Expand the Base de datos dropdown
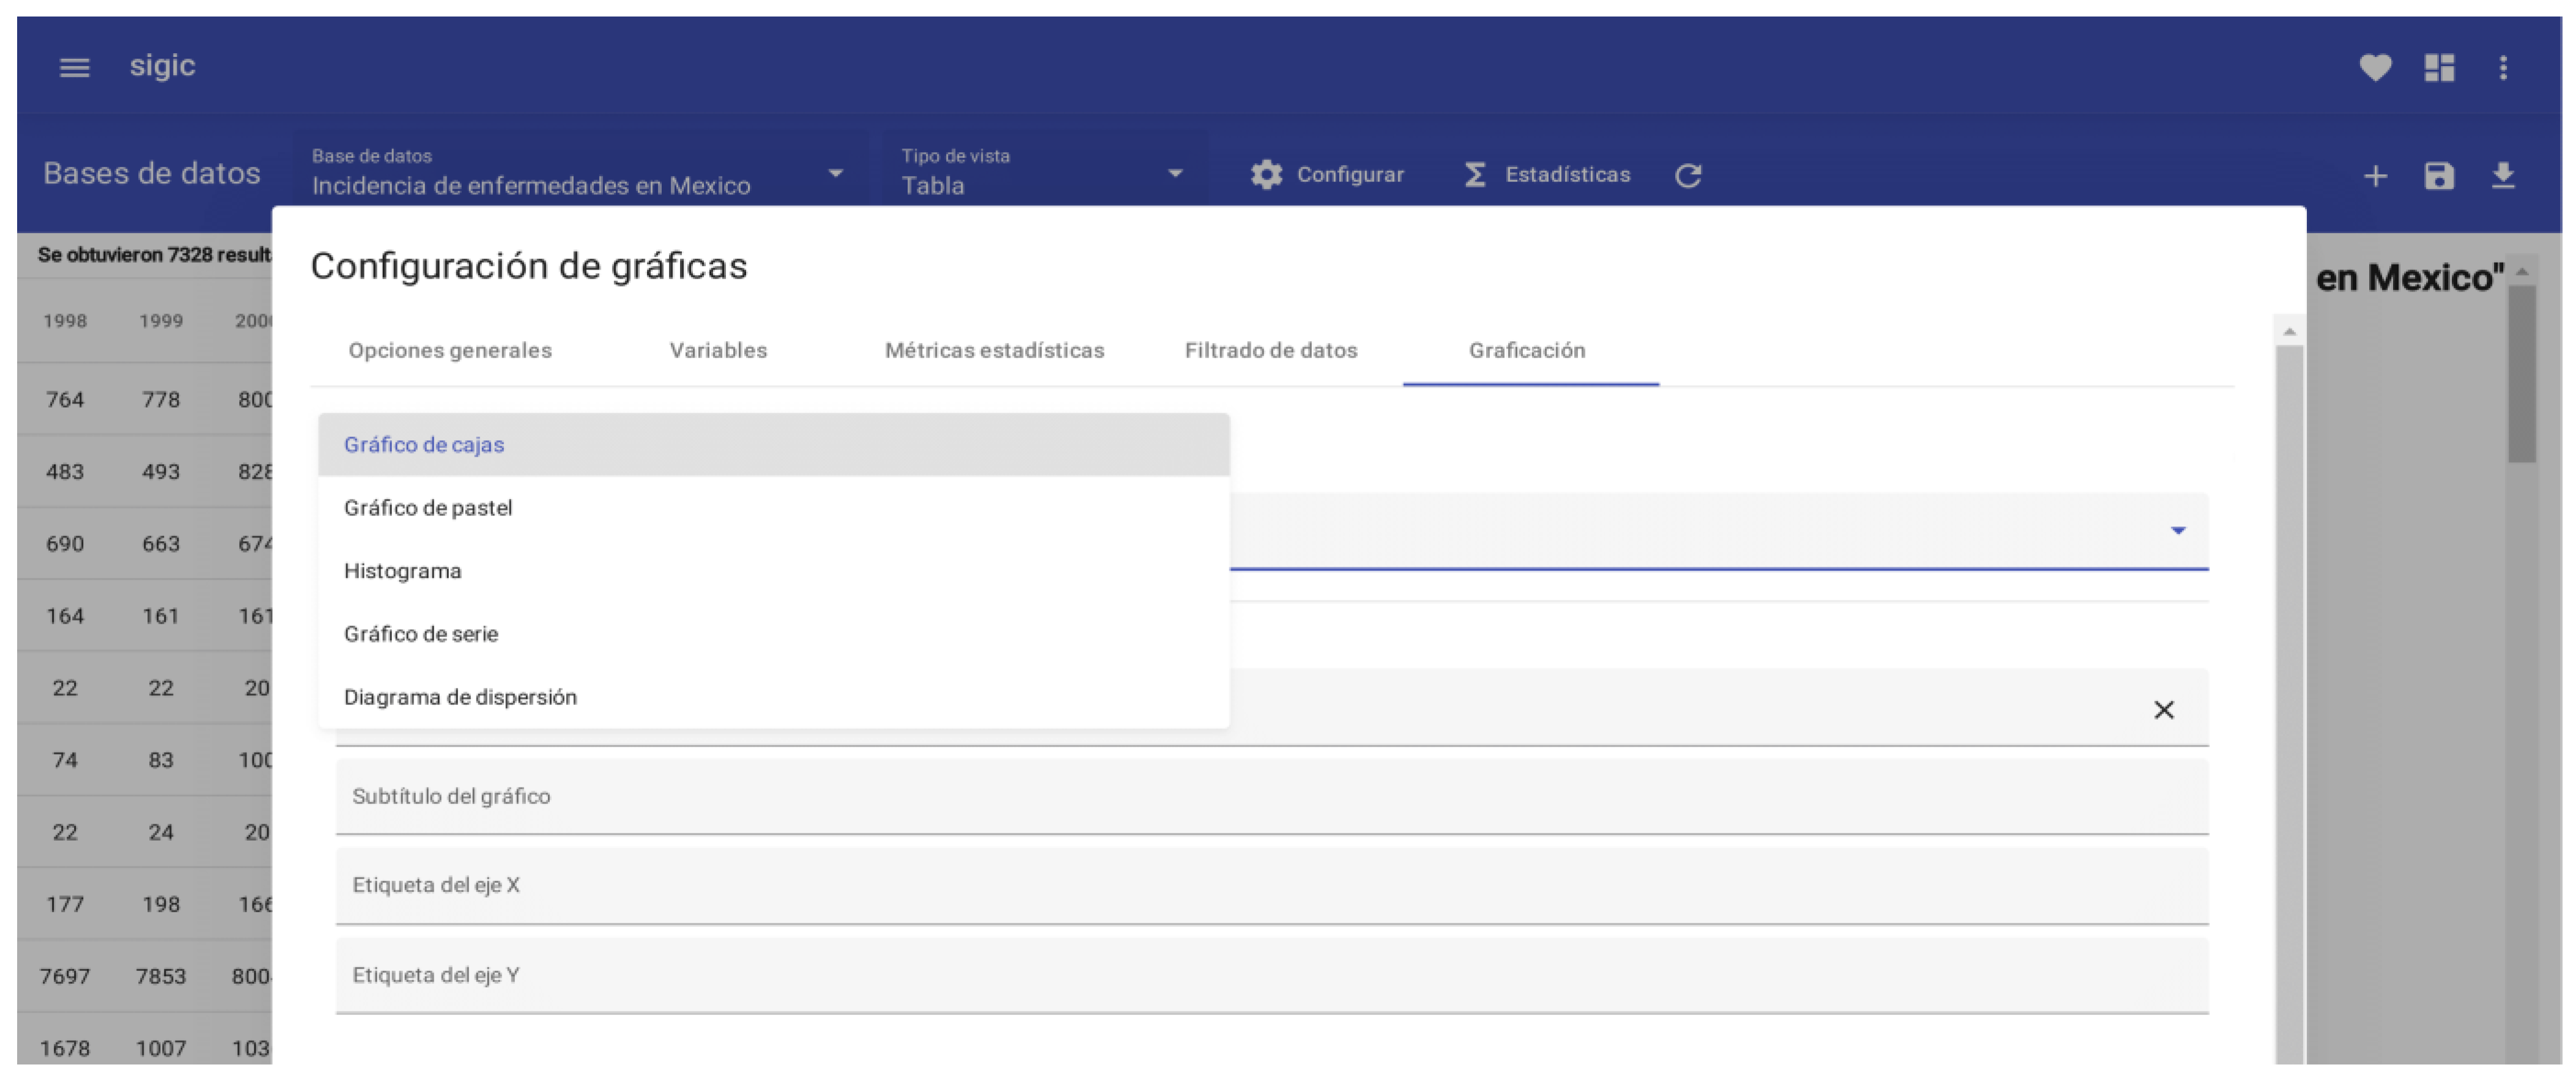Image resolution: width=2576 pixels, height=1081 pixels. 835,174
